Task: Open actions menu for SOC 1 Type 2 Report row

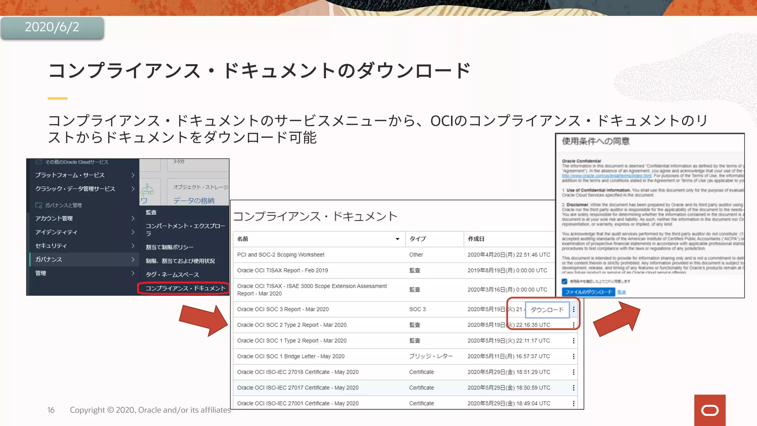Action: click(574, 341)
